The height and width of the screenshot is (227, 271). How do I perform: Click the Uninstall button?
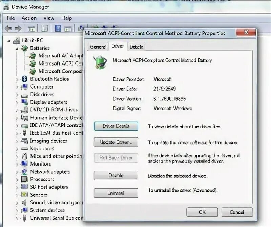[116, 193]
